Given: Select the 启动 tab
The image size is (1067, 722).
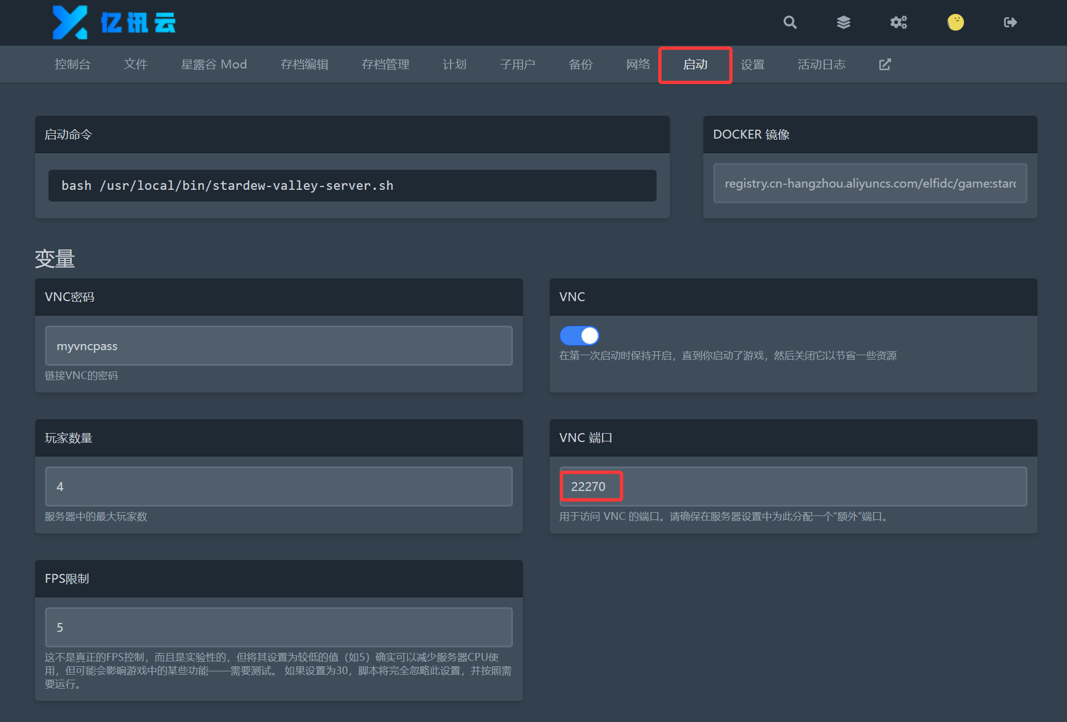Looking at the screenshot, I should pyautogui.click(x=695, y=65).
